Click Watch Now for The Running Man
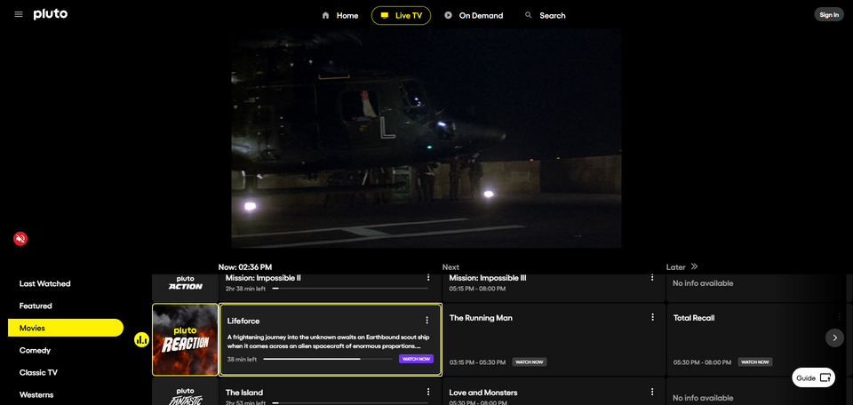Viewport: 853px width, 405px height. click(x=530, y=361)
